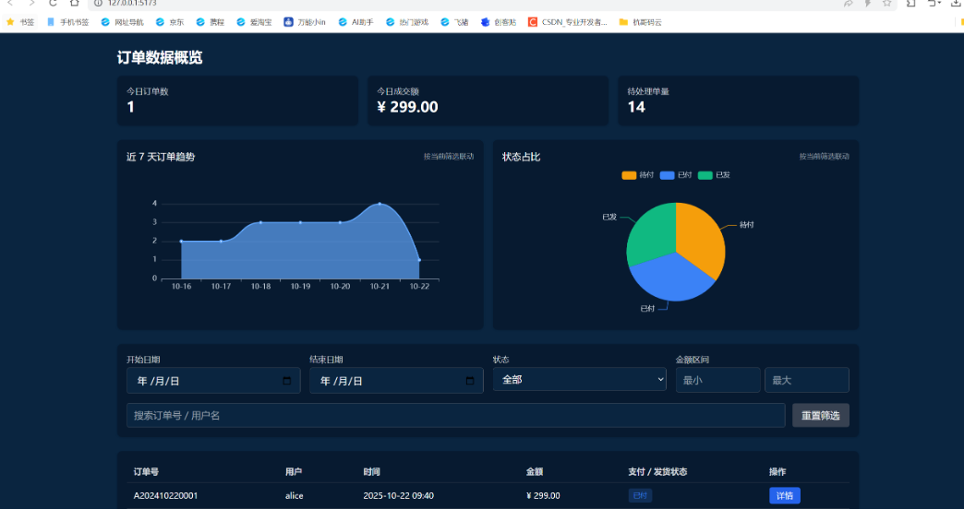This screenshot has width=964, height=509.
Task: Open the 杭斯码云 bookmark folder
Action: [640, 21]
